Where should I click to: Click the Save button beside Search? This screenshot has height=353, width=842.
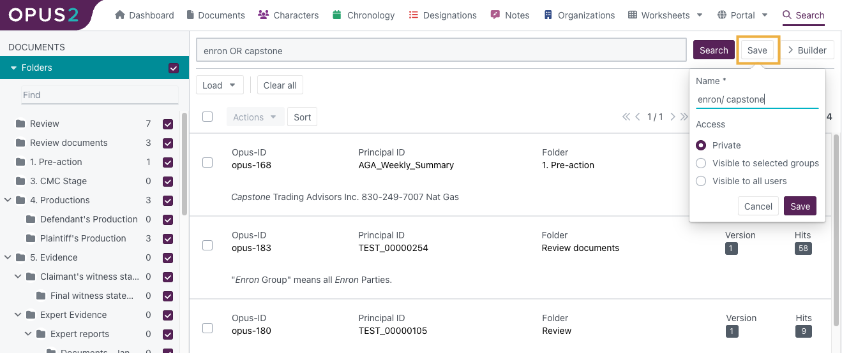757,50
